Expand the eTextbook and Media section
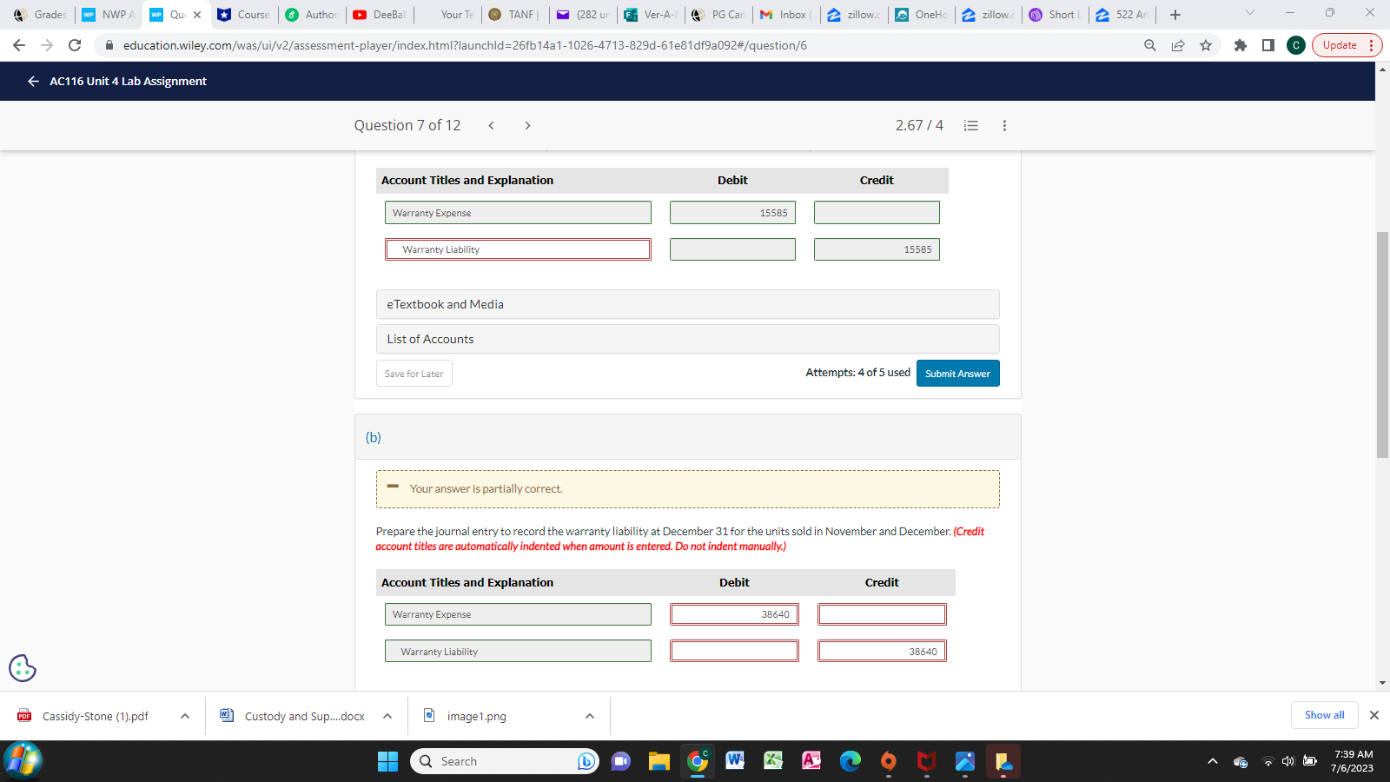 [x=687, y=304]
